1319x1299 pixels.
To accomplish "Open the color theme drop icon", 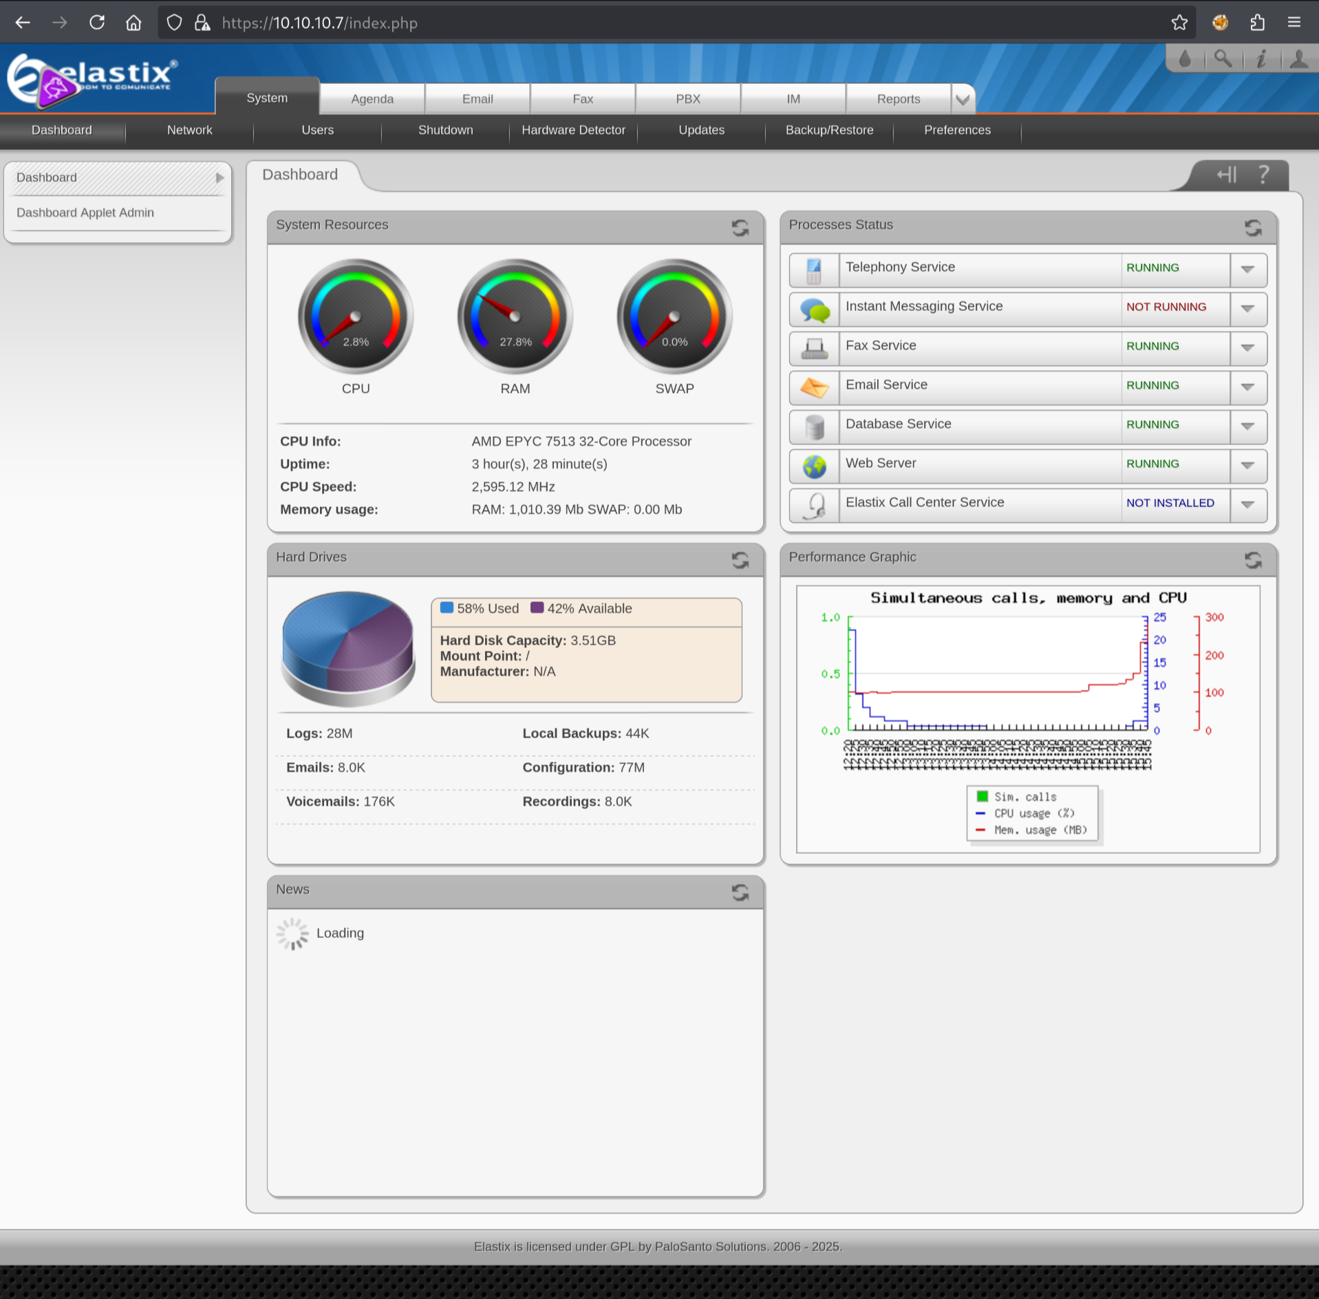I will [1185, 59].
